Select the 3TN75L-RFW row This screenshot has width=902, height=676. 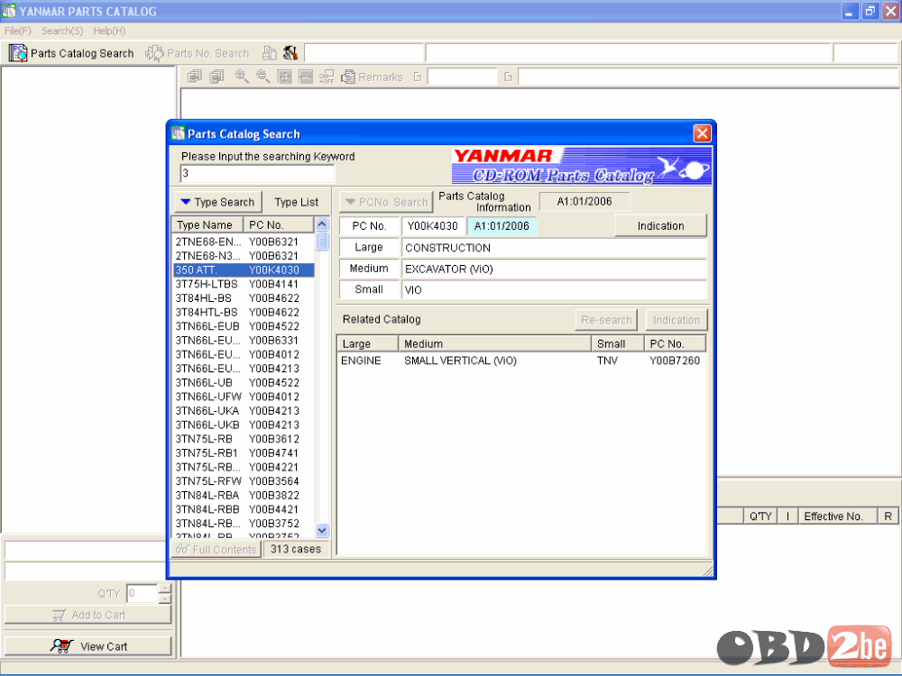(x=244, y=481)
